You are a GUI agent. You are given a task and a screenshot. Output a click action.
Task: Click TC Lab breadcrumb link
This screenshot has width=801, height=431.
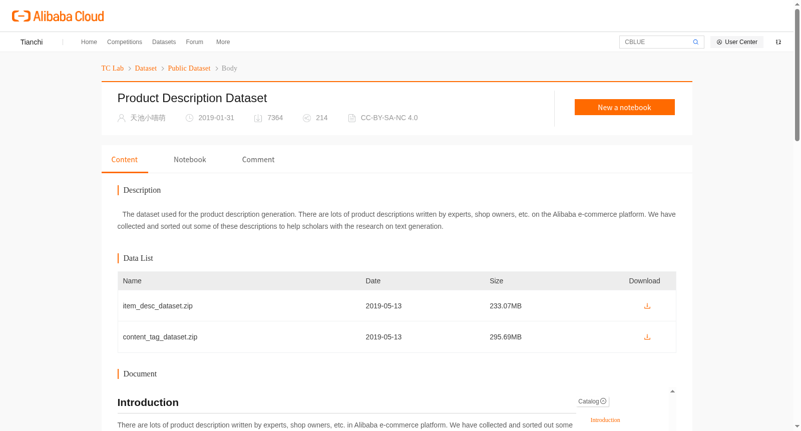click(x=113, y=69)
